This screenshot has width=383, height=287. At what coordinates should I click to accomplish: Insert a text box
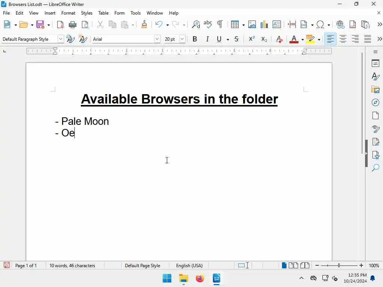pyautogui.click(x=276, y=24)
